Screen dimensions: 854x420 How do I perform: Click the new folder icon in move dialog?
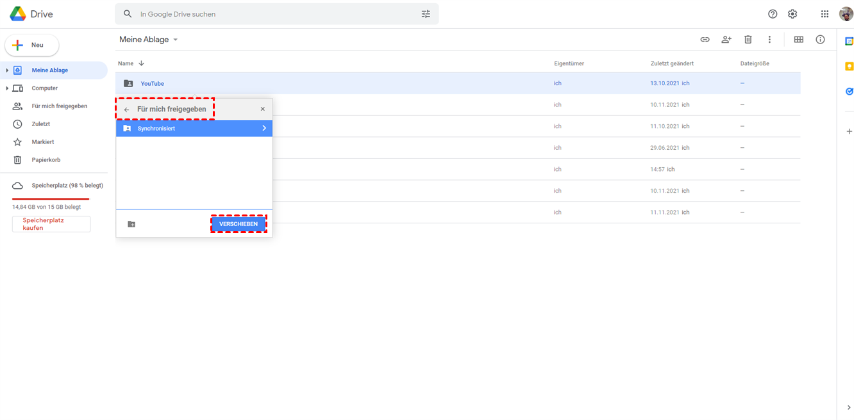click(131, 224)
